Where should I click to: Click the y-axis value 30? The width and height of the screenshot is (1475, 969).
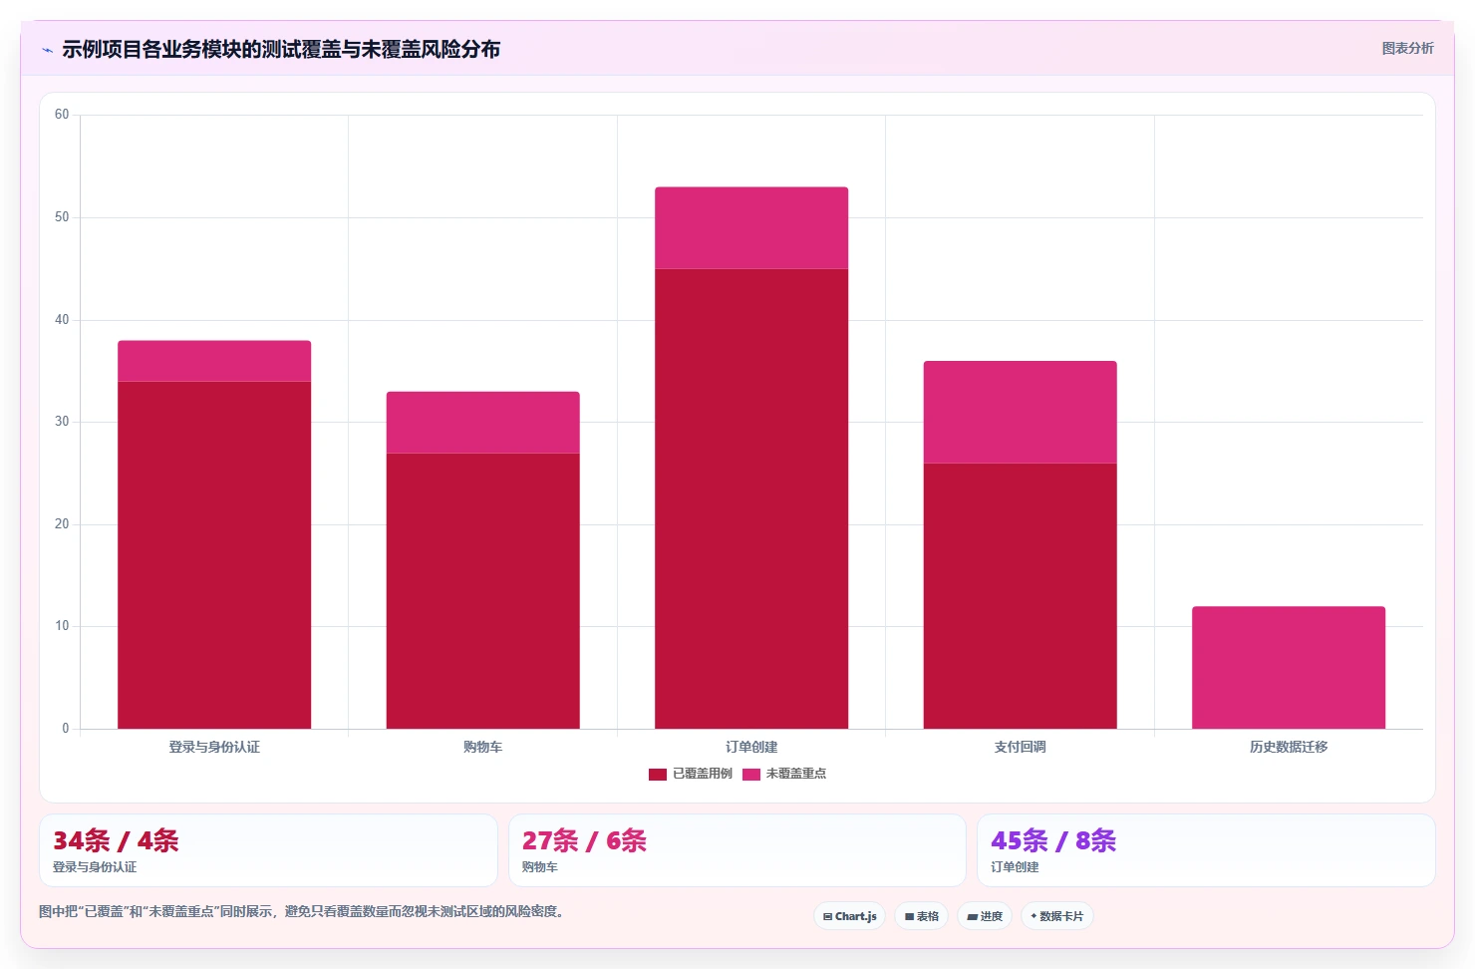tap(62, 422)
